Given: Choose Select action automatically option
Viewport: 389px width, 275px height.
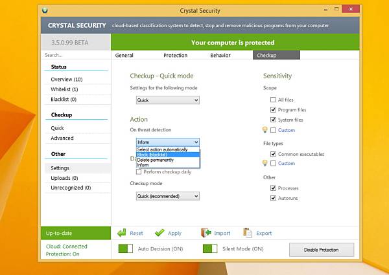Looking at the screenshot, I should pyautogui.click(x=168, y=149).
